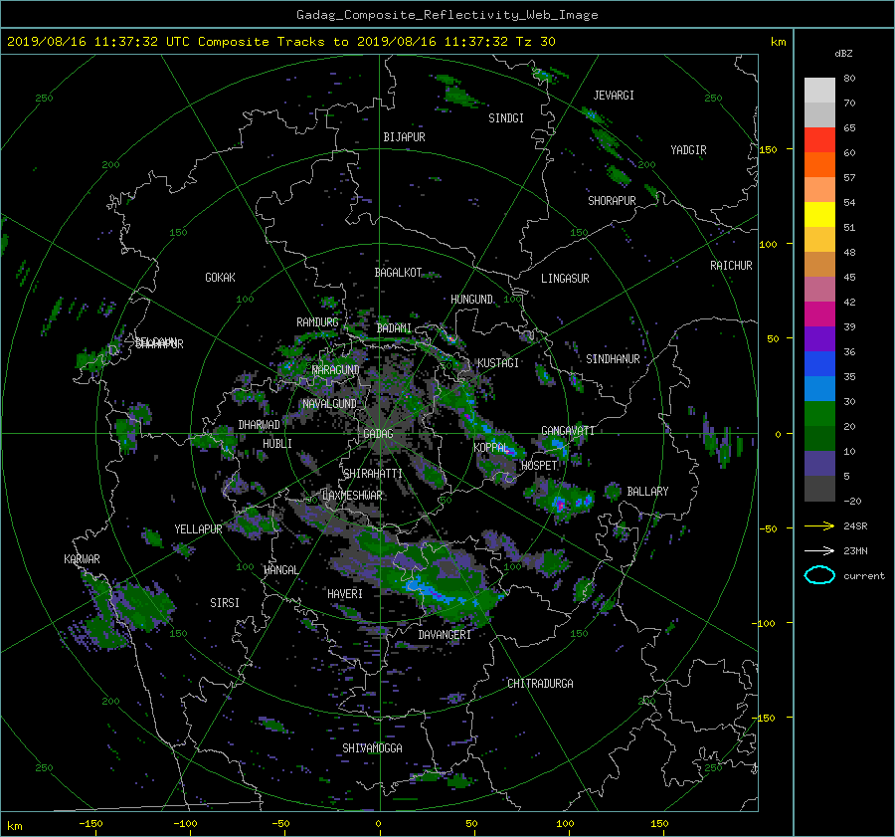
Task: Click the BIJAPUR city label
Action: click(404, 137)
